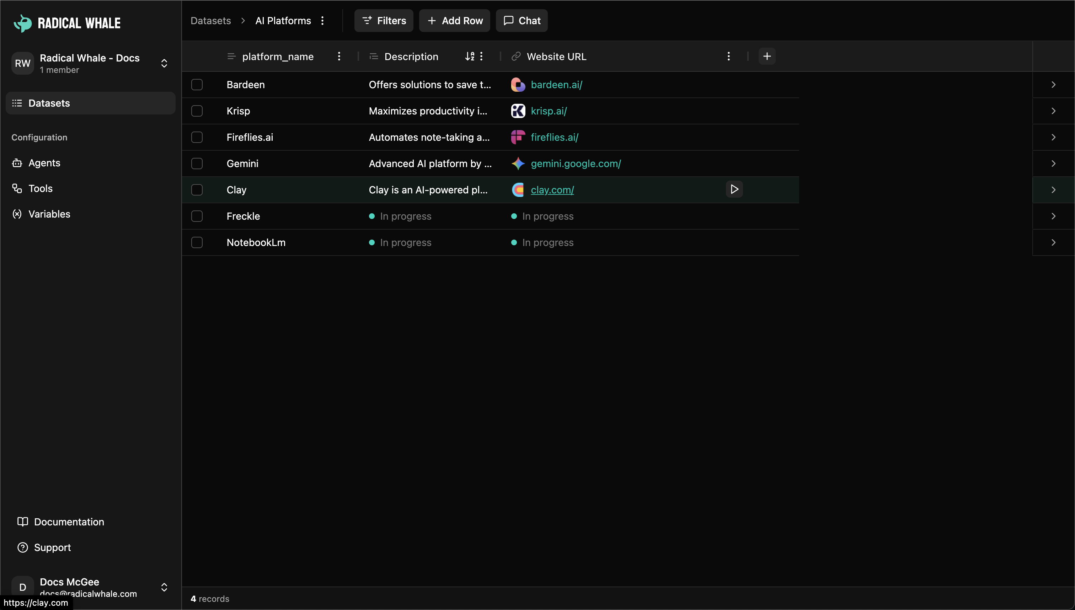Screen dimensions: 1075x610
Task: Open Tools from the sidebar icon
Action: [17, 188]
